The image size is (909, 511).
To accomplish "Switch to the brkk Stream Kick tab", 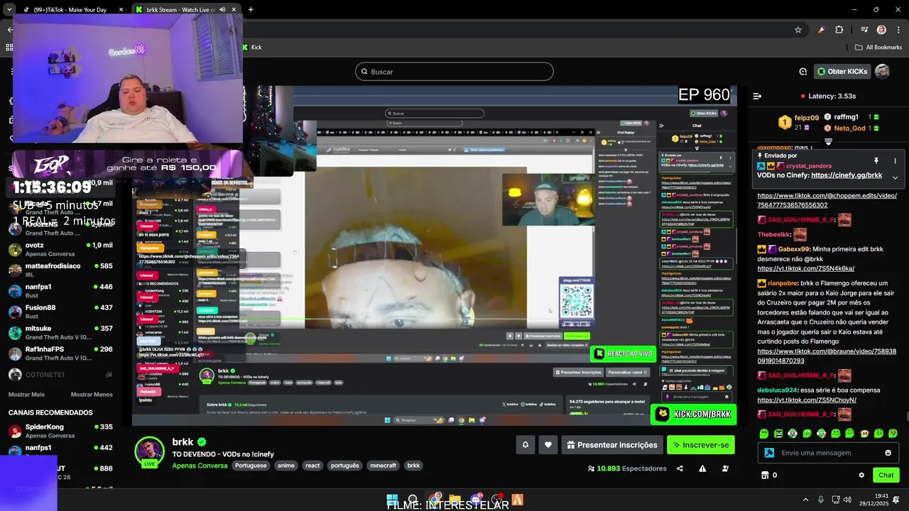I will coord(187,10).
